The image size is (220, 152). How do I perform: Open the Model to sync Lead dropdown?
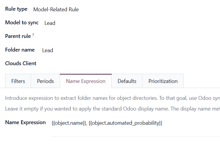pyautogui.click(x=50, y=23)
